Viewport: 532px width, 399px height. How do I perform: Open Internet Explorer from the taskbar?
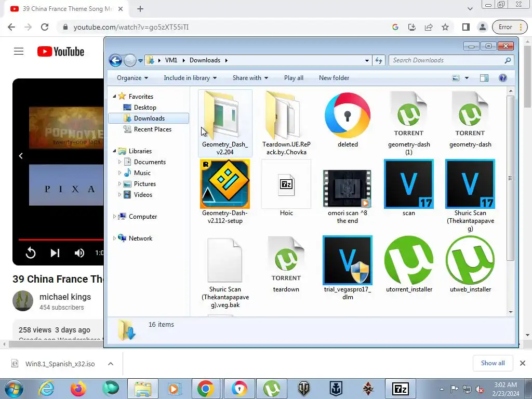(x=46, y=389)
